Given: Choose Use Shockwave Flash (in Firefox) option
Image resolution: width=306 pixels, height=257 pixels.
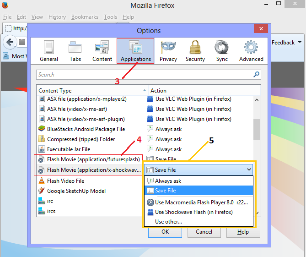Looking at the screenshot, I should coord(199,212).
